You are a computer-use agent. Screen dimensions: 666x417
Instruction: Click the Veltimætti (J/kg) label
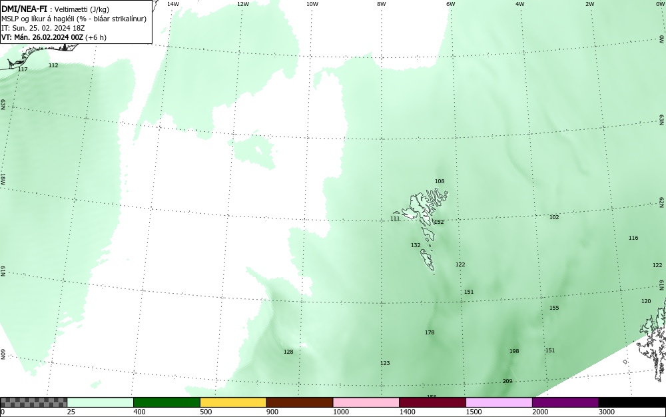81,9
